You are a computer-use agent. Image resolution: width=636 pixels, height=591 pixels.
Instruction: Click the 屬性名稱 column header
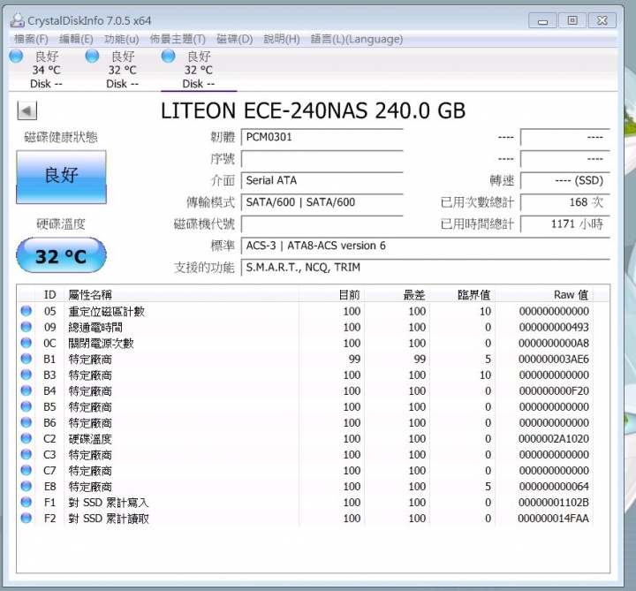181,294
